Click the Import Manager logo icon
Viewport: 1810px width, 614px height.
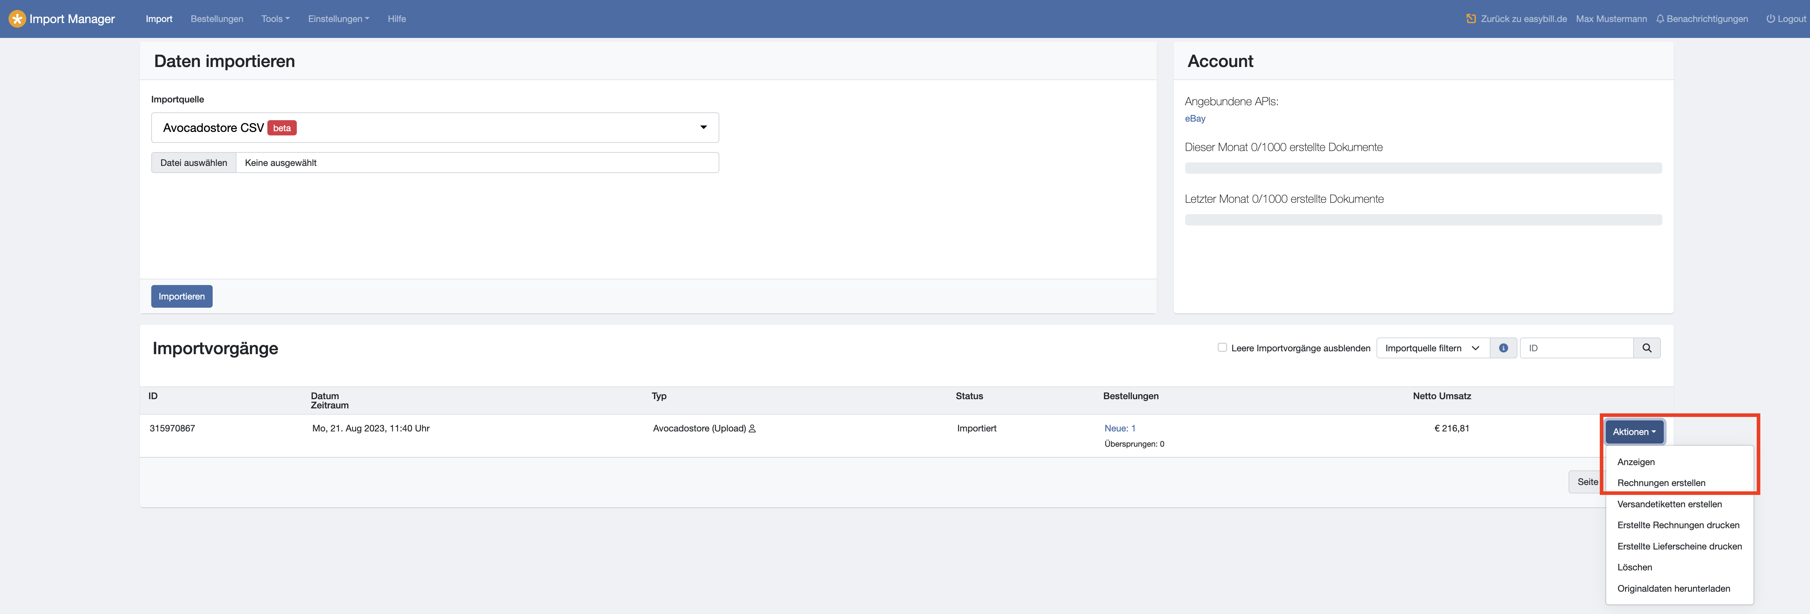click(17, 19)
